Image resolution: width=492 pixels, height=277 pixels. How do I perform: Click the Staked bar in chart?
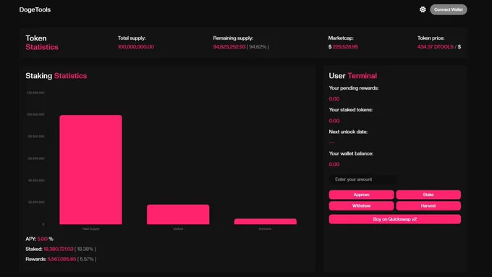pos(178,214)
